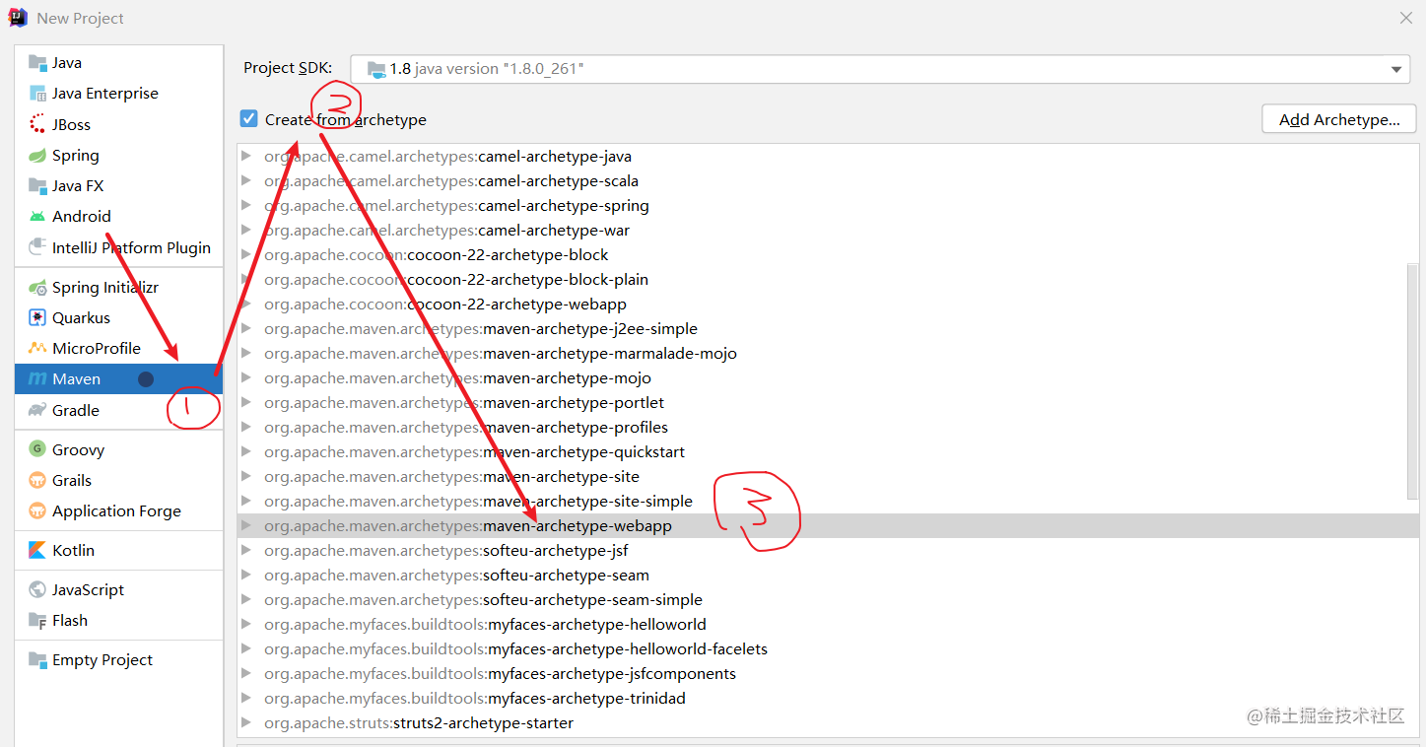Click the Maven 'm' icon
The width and height of the screenshot is (1426, 747).
tap(37, 379)
